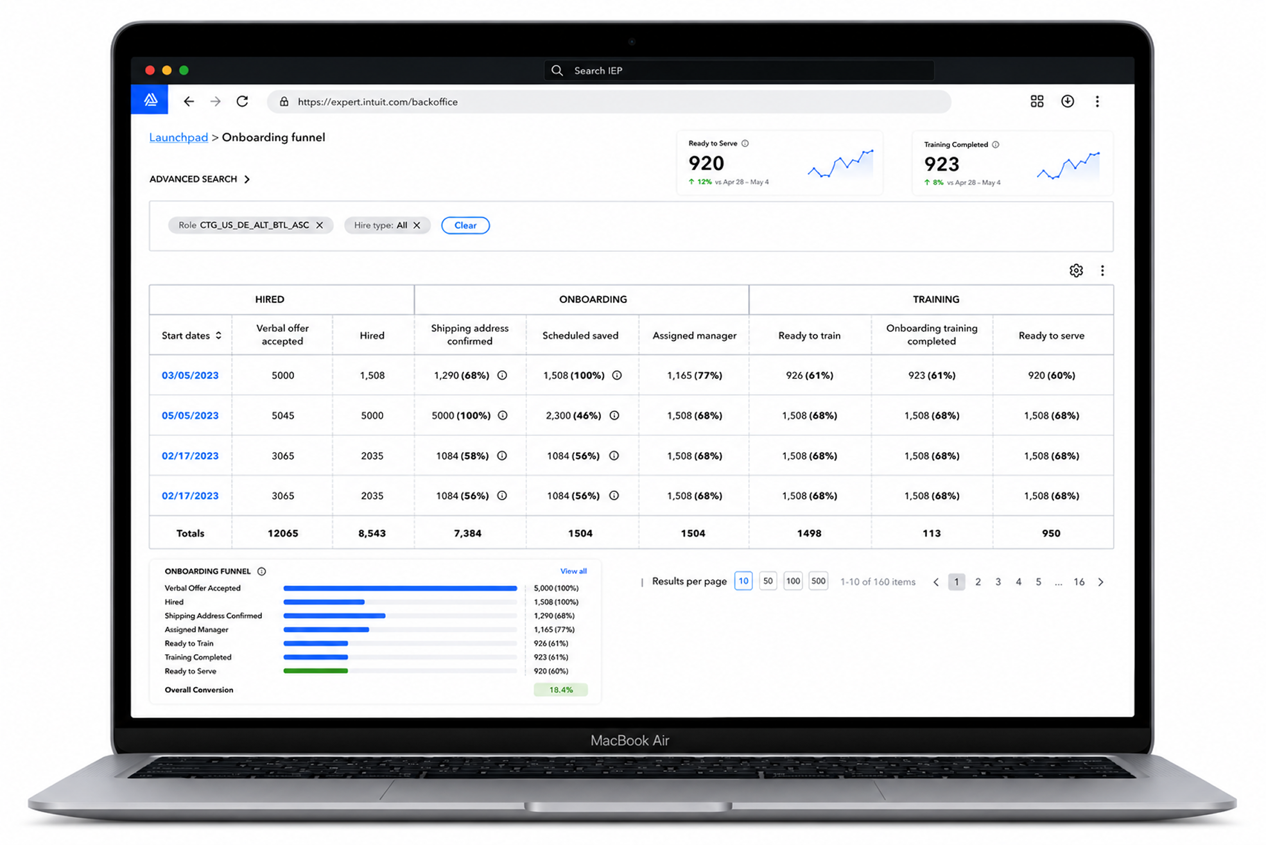Open table settings gear icon
Viewport: 1266px width, 845px height.
pyautogui.click(x=1076, y=270)
